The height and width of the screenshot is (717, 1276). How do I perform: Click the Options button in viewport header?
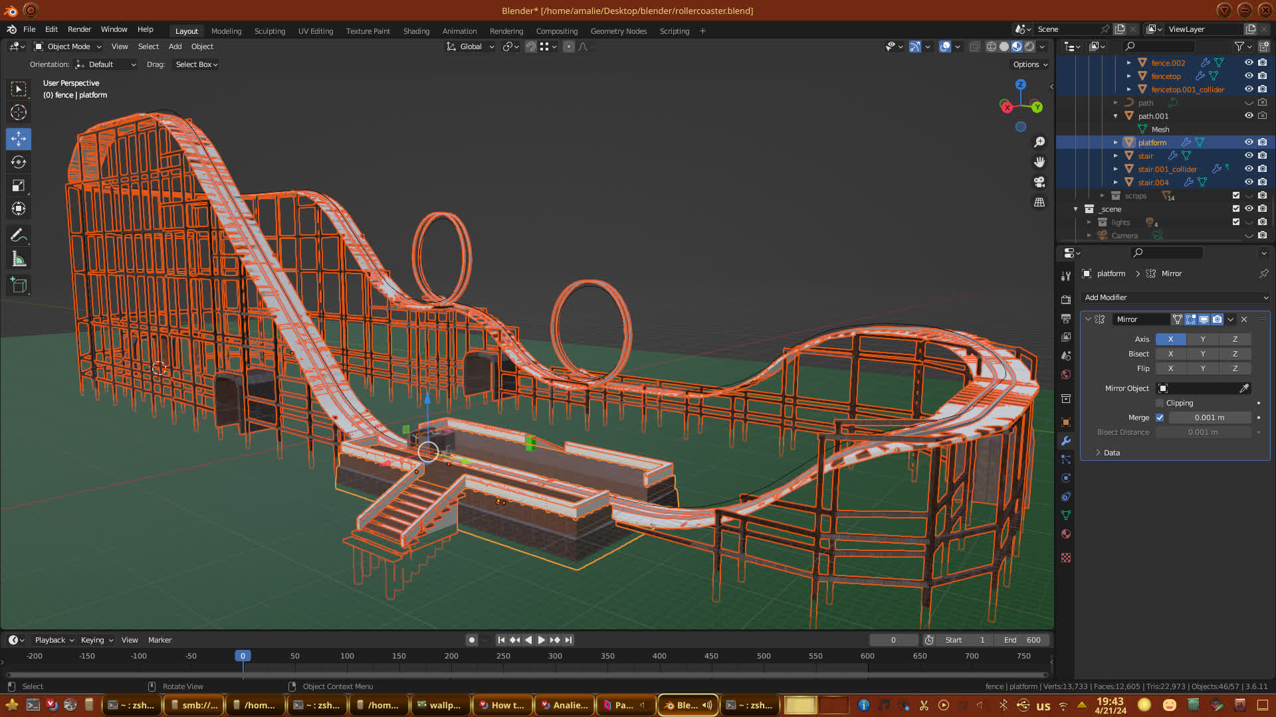1030,64
